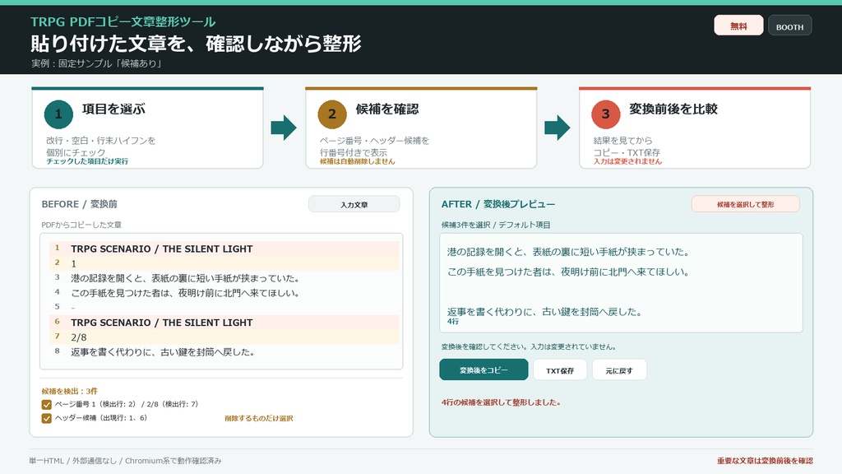The width and height of the screenshot is (842, 474).
Task: Click preview text 港の記録を開くと
Action: coord(569,252)
